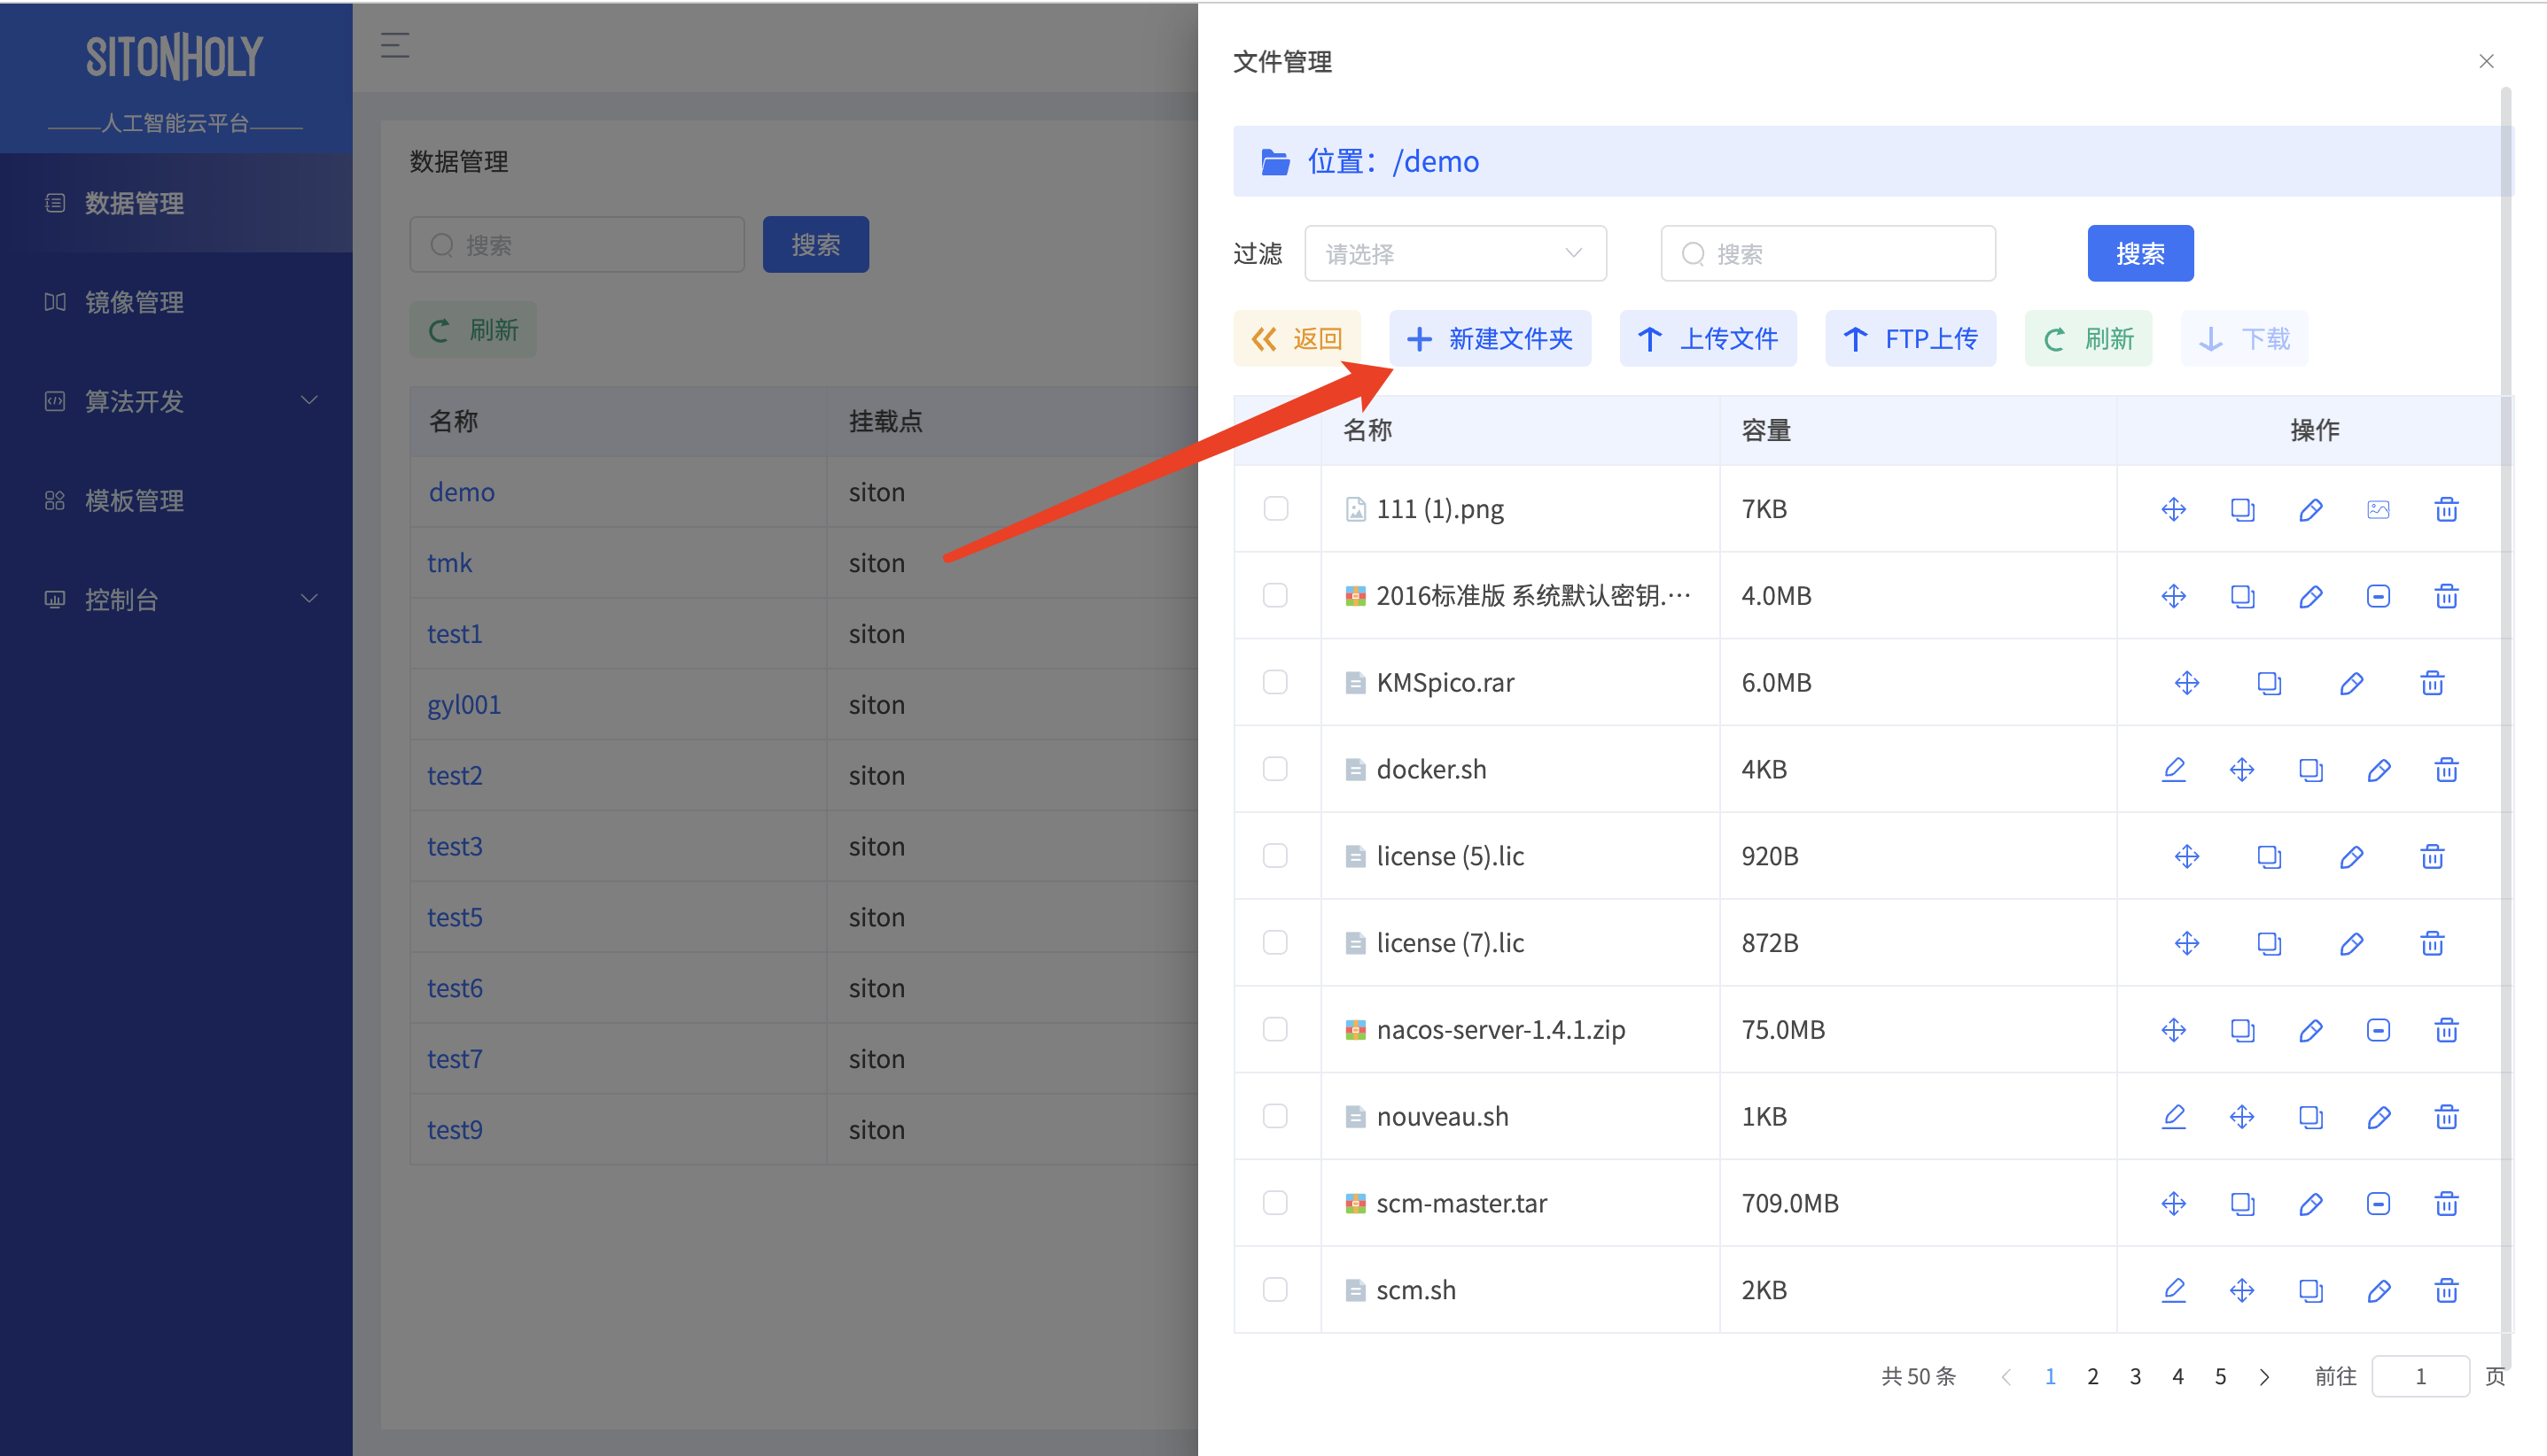Viewport: 2547px width, 1456px height.
Task: Select the KMSpico.rar checkbox
Action: pos(1274,682)
